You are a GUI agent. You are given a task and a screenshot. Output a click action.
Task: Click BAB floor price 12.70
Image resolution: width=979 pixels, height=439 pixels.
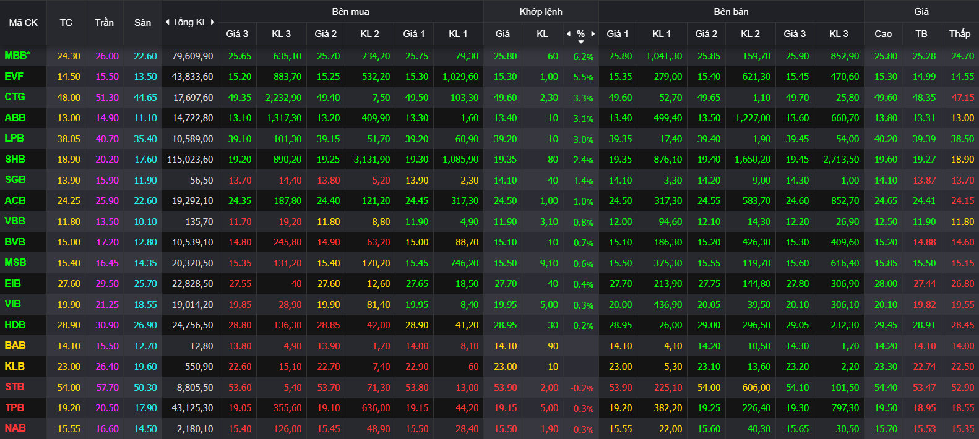pos(145,346)
